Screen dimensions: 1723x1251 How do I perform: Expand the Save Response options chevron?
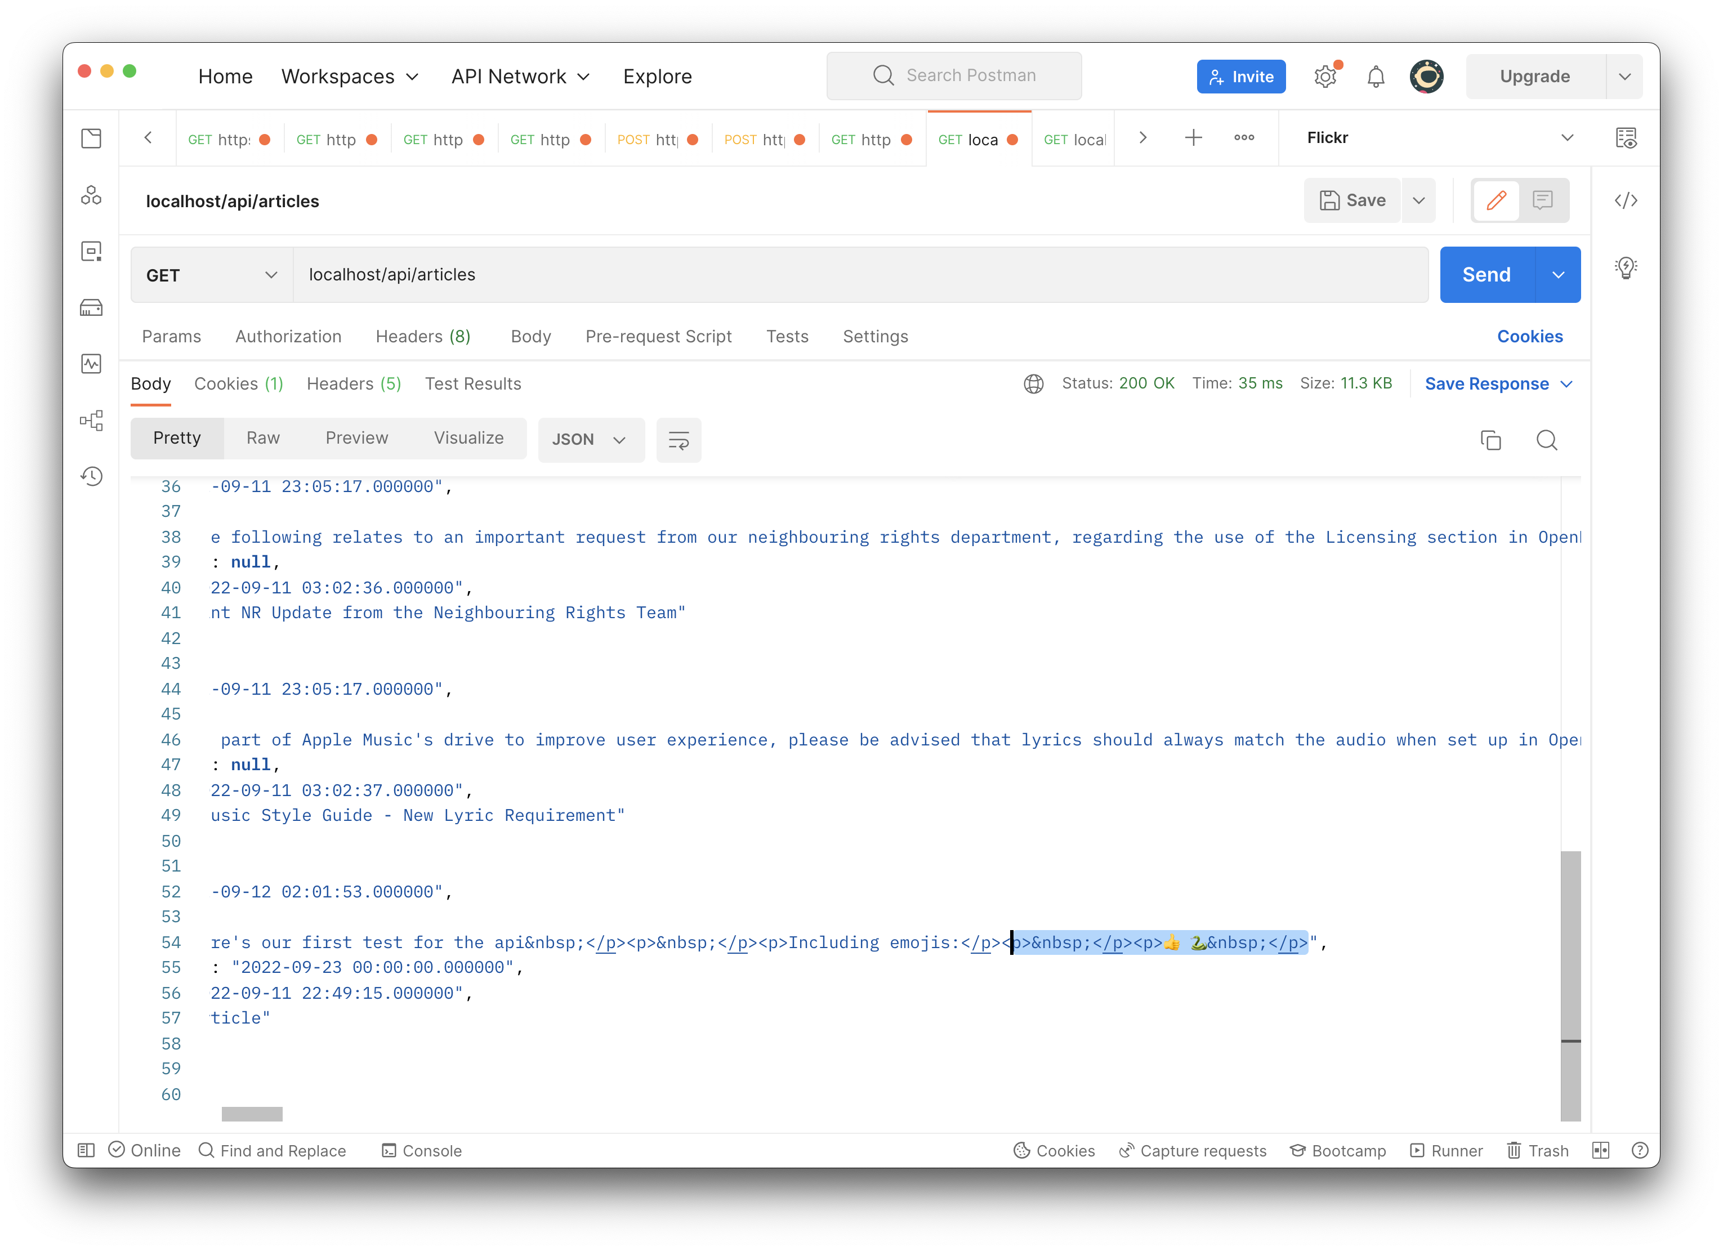(x=1567, y=383)
